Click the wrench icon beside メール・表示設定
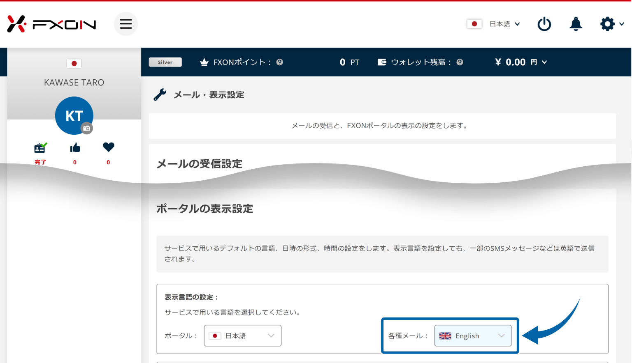This screenshot has height=363, width=632. point(160,94)
